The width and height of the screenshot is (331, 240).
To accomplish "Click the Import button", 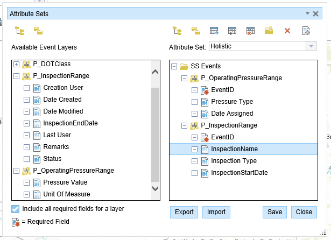I will [x=217, y=212].
